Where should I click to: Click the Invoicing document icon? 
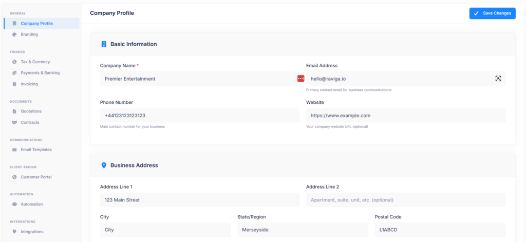[14, 84]
